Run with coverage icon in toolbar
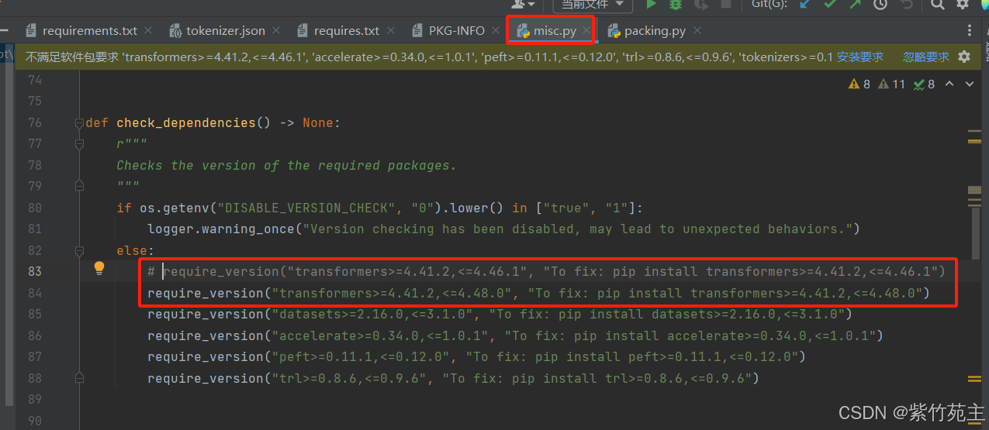The image size is (989, 430). tap(701, 4)
